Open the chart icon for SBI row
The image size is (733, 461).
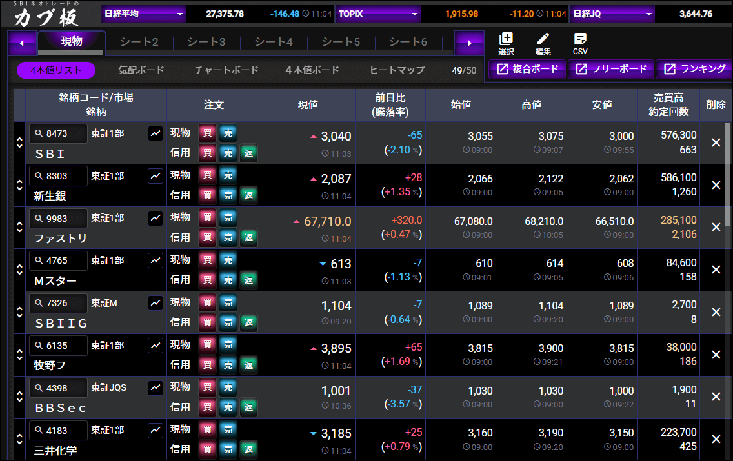156,133
